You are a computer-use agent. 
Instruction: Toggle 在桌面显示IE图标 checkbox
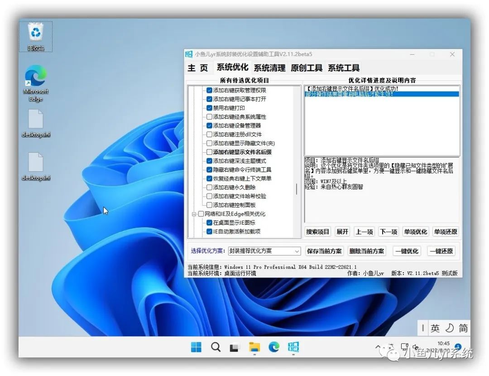coord(209,222)
